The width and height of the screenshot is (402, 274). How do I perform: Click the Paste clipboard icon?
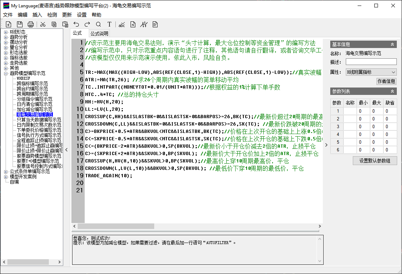65,24
